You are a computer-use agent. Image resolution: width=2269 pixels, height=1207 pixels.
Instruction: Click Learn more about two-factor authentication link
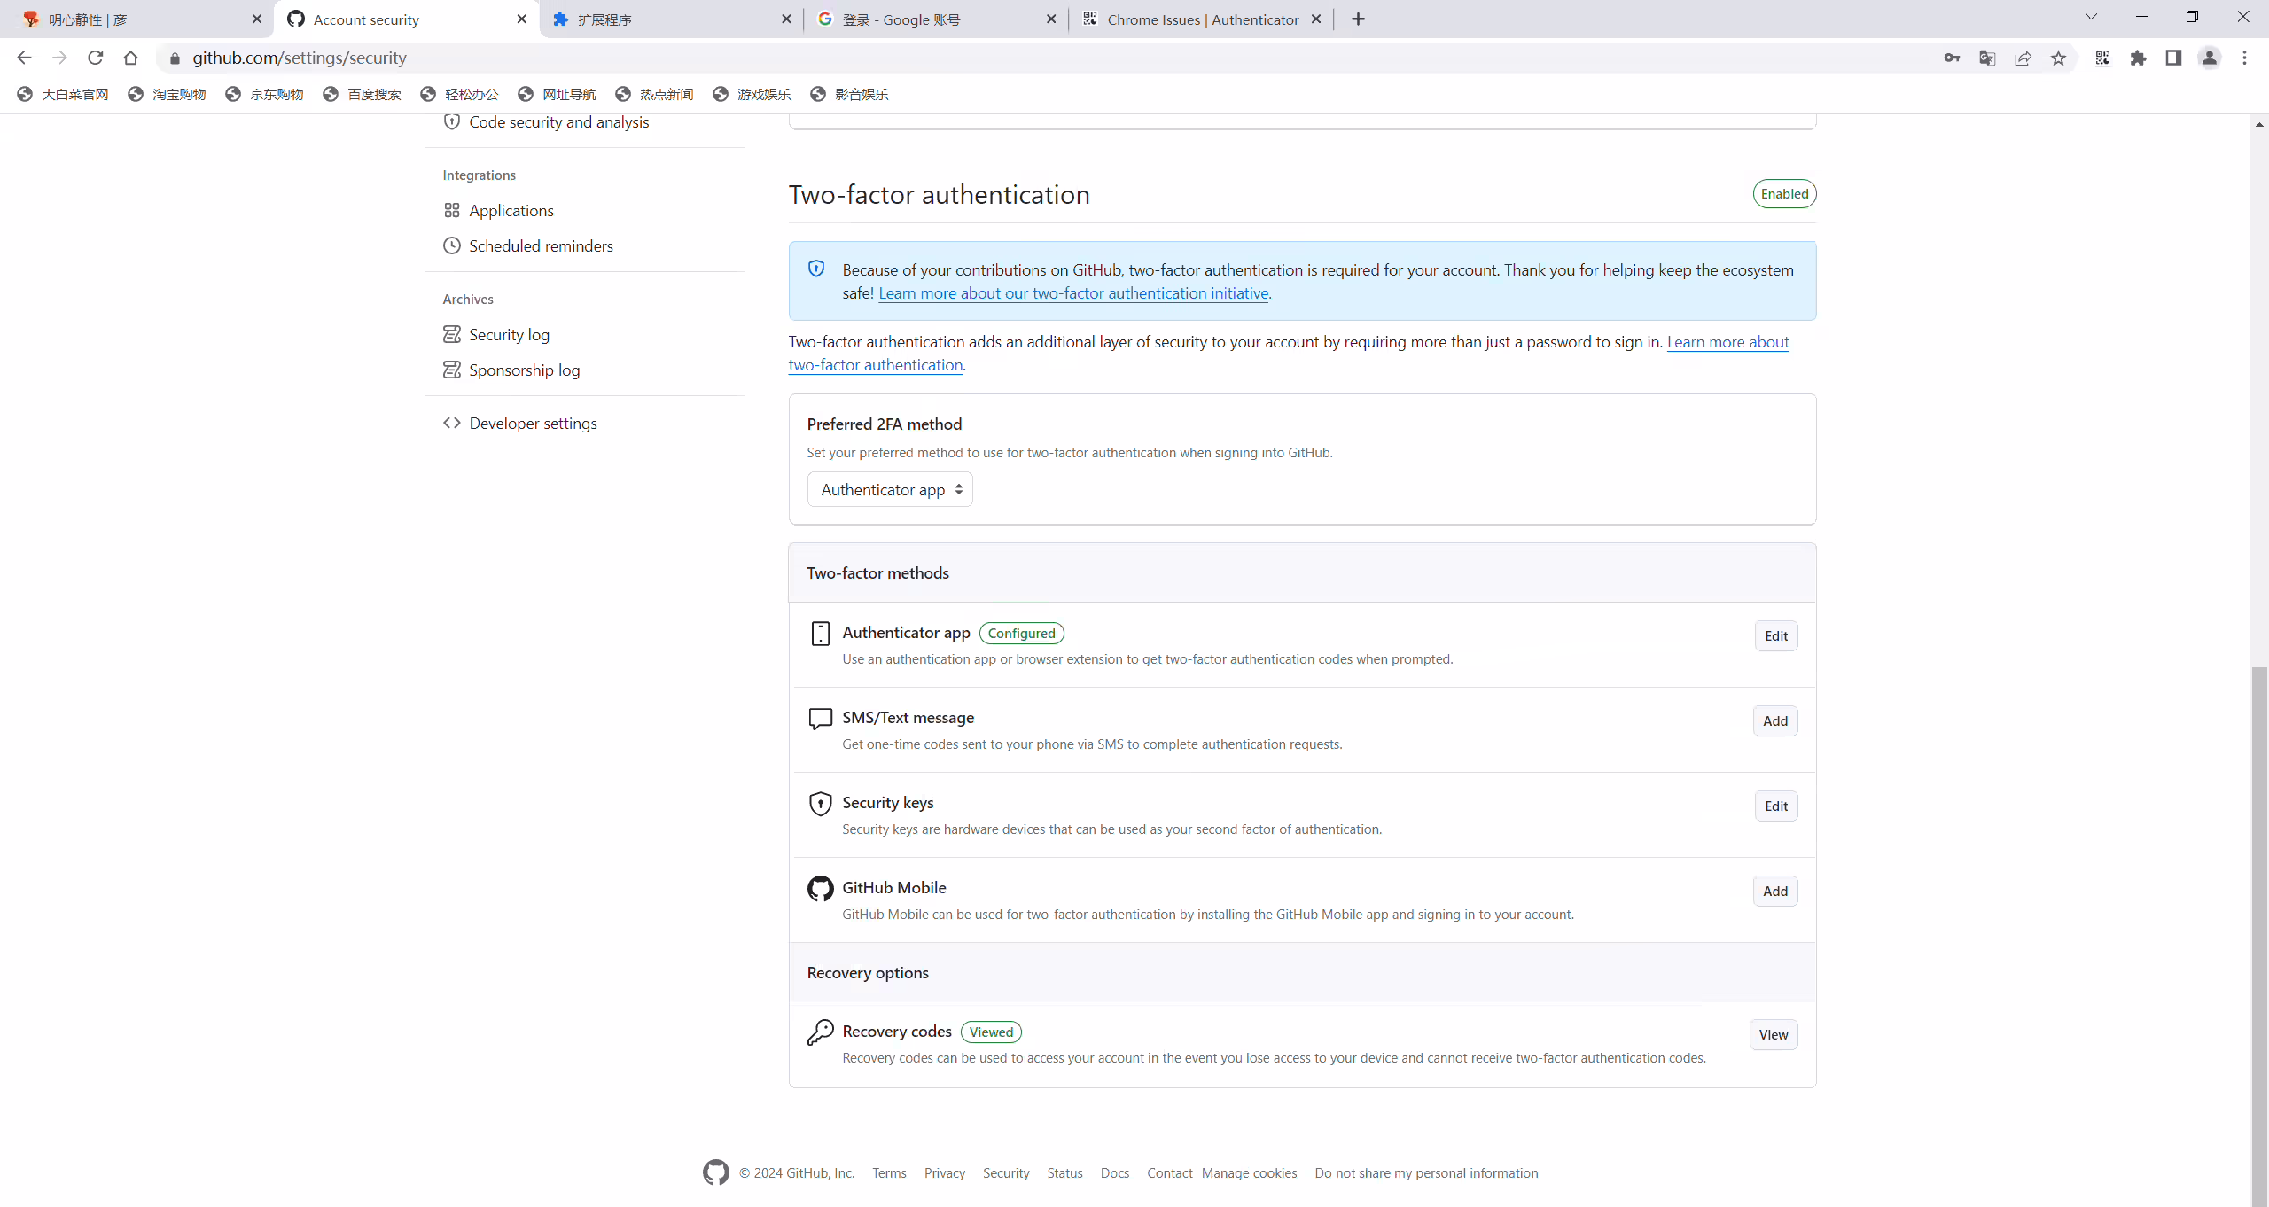(x=1728, y=342)
